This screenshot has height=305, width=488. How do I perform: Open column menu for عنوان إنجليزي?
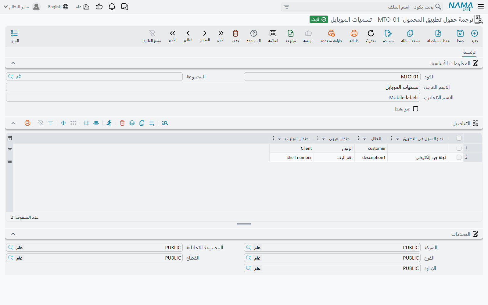click(x=273, y=138)
